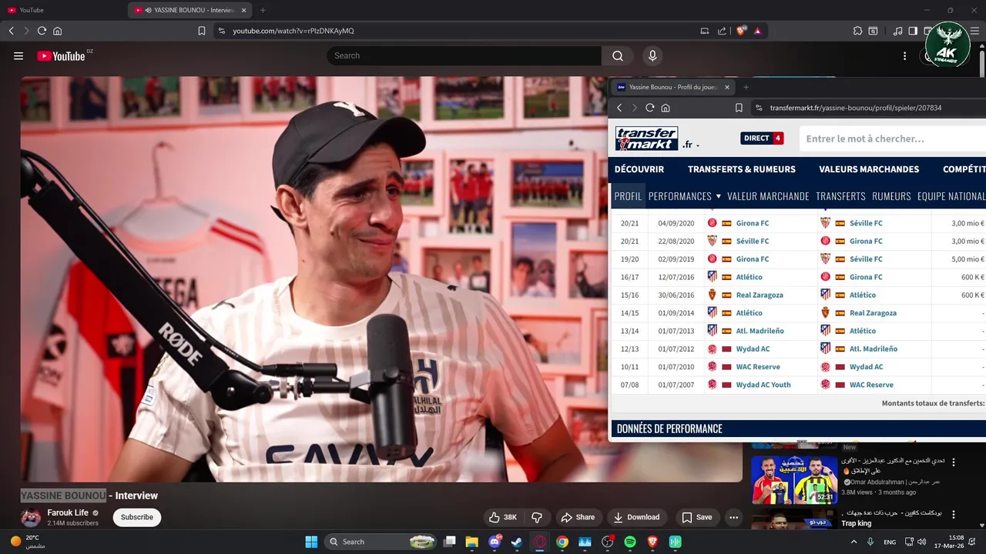Open taskbar volume control
Viewport: 986px width, 554px height.
click(921, 542)
